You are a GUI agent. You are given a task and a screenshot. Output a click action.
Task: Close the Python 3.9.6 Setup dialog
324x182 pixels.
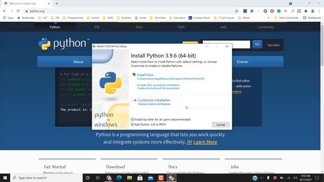[227, 46]
